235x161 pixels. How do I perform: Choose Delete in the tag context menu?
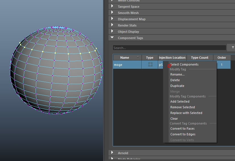(x=190, y=80)
